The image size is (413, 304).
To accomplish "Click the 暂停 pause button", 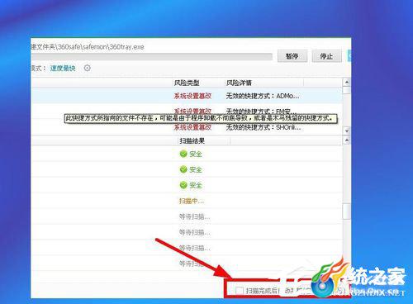I will click(x=292, y=56).
